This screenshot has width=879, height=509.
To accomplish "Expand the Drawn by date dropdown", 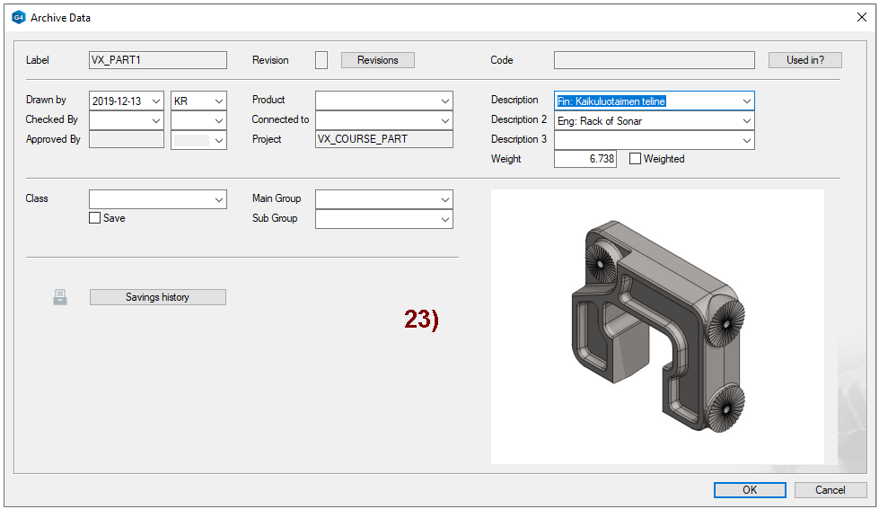I will pos(156,101).
